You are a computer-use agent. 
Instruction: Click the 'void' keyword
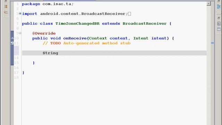[x=55, y=38]
